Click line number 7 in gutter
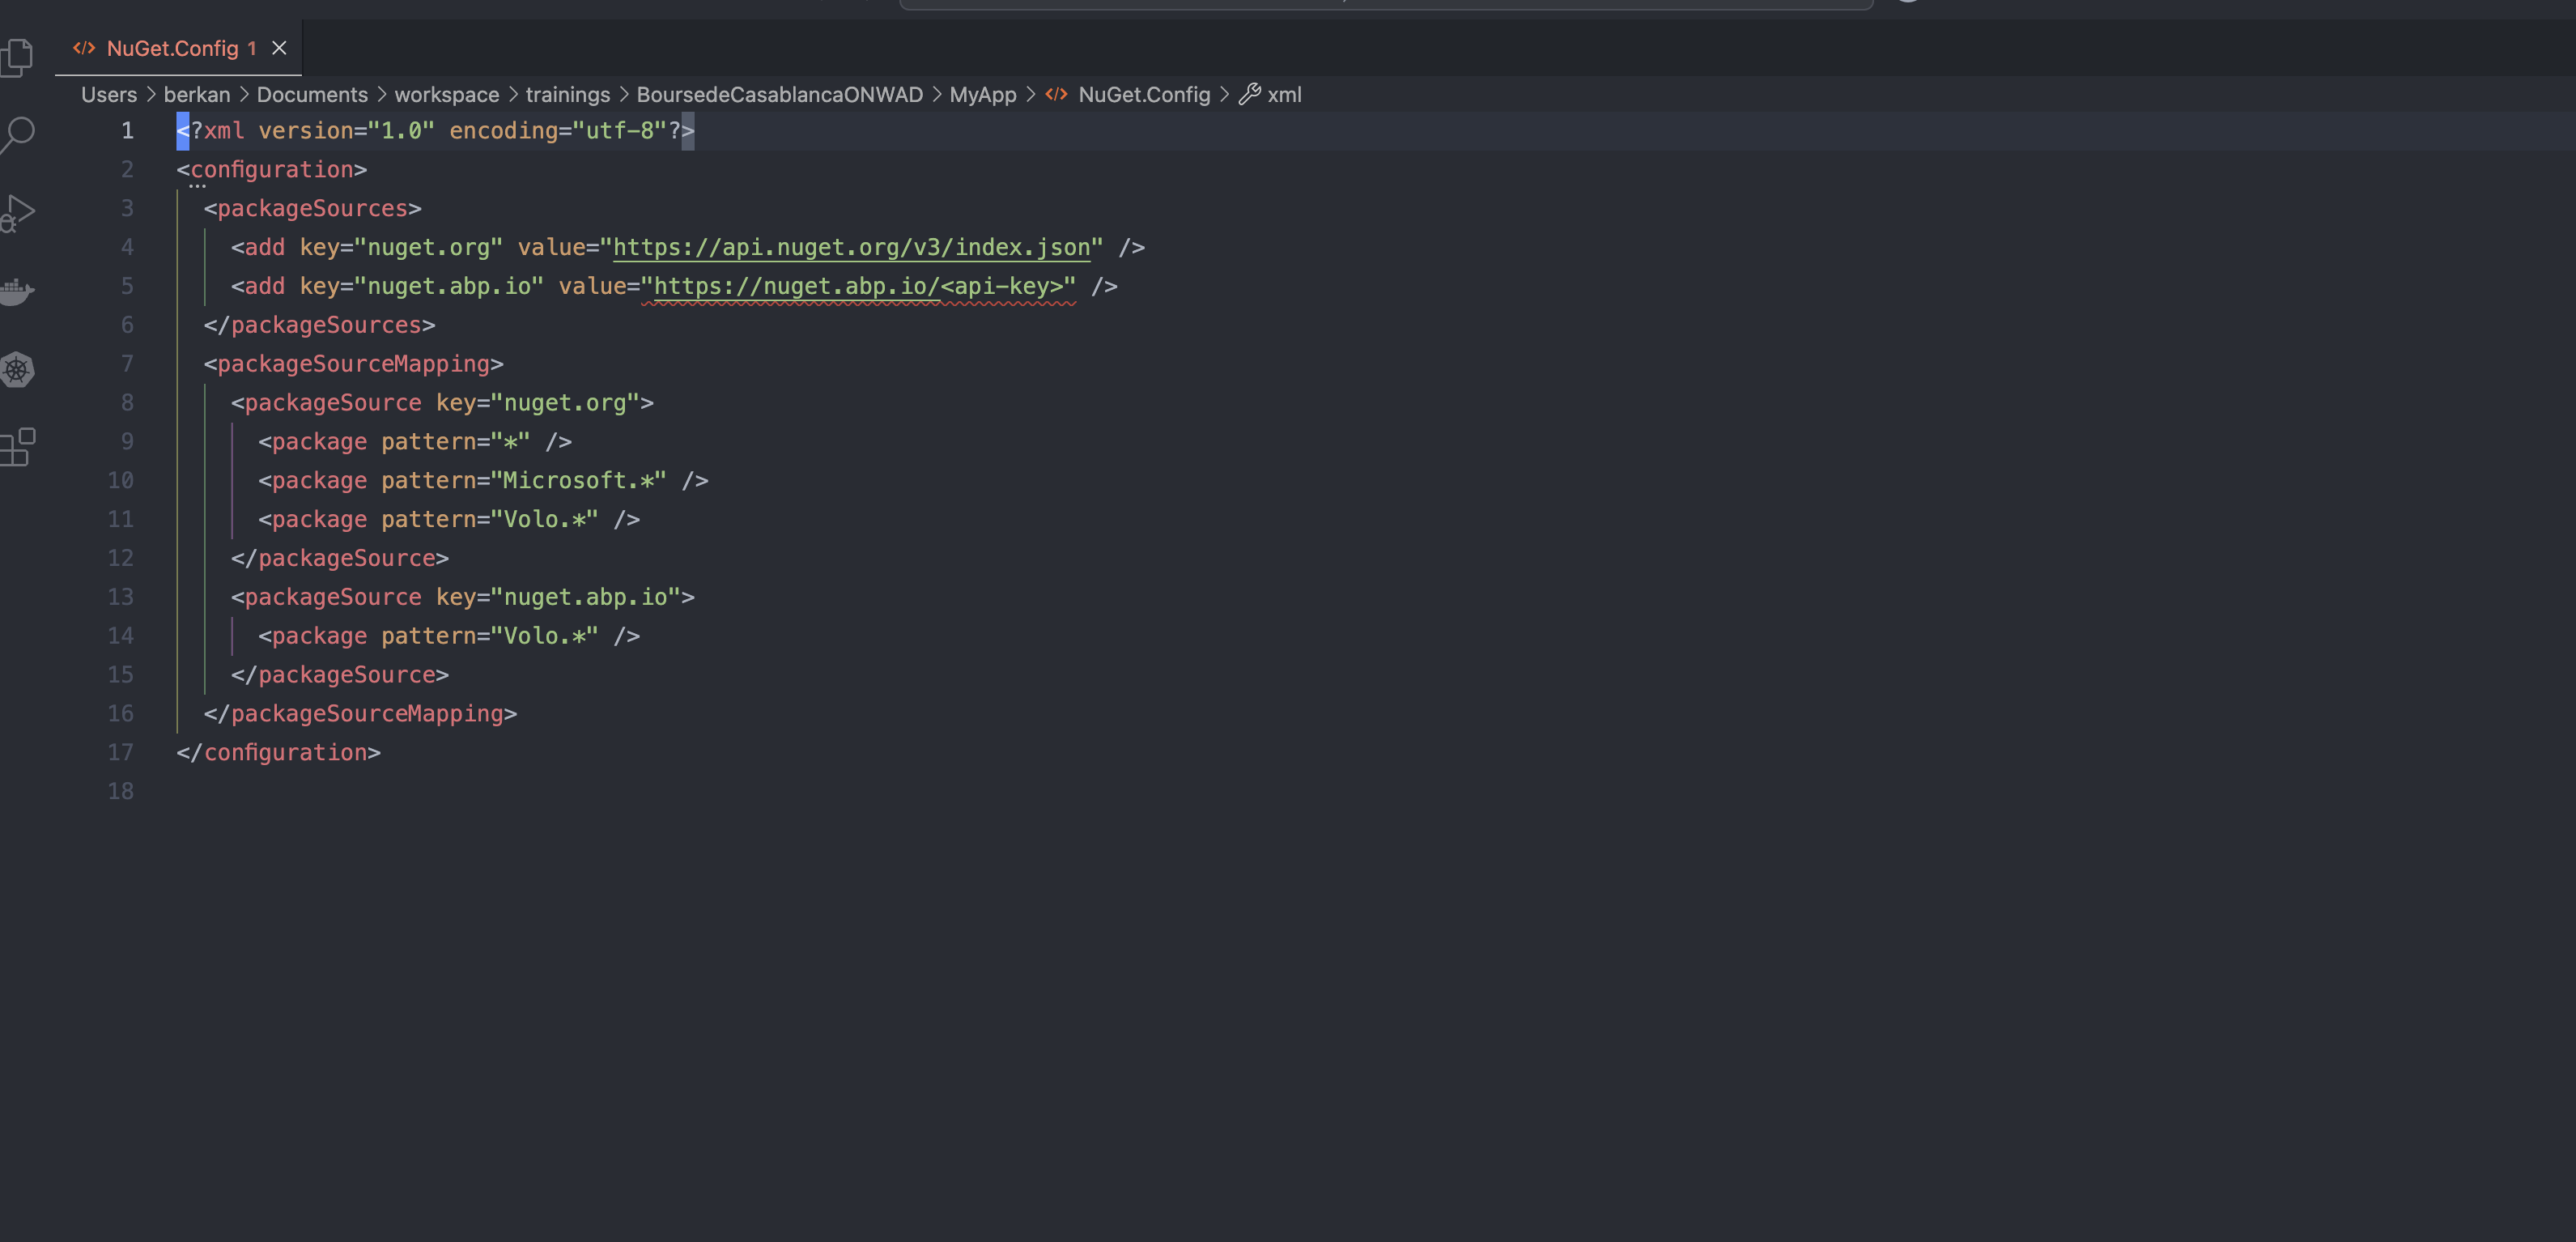This screenshot has width=2576, height=1242. 127,364
